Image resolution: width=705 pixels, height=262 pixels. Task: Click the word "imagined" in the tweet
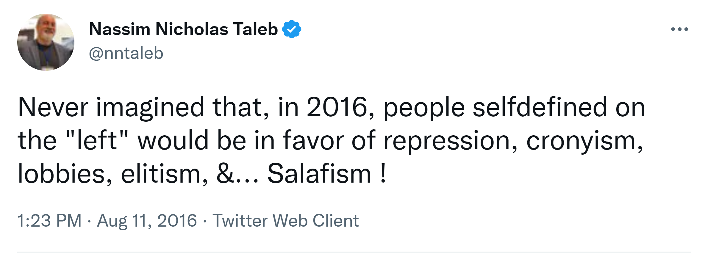point(150,107)
